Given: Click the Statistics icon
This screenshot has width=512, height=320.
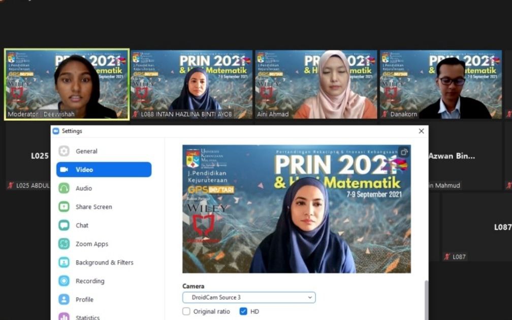Looking at the screenshot, I should pyautogui.click(x=64, y=317).
